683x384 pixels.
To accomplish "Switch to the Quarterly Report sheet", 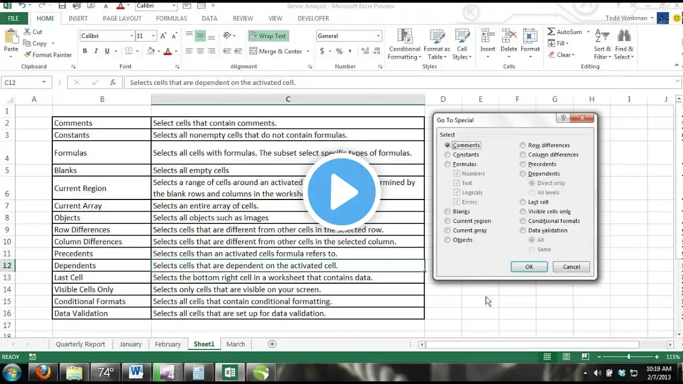I will (80, 344).
